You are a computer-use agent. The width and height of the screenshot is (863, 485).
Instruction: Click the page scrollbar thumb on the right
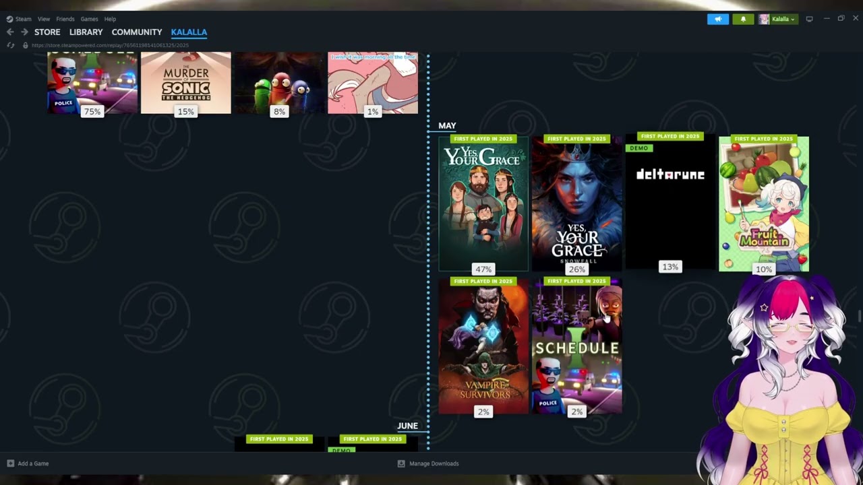(x=860, y=316)
